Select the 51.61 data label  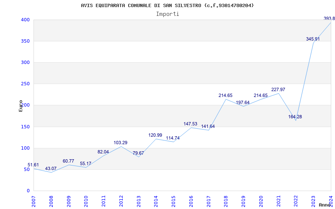(33, 165)
